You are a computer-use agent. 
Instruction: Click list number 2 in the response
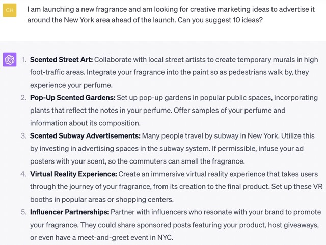coord(23,97)
